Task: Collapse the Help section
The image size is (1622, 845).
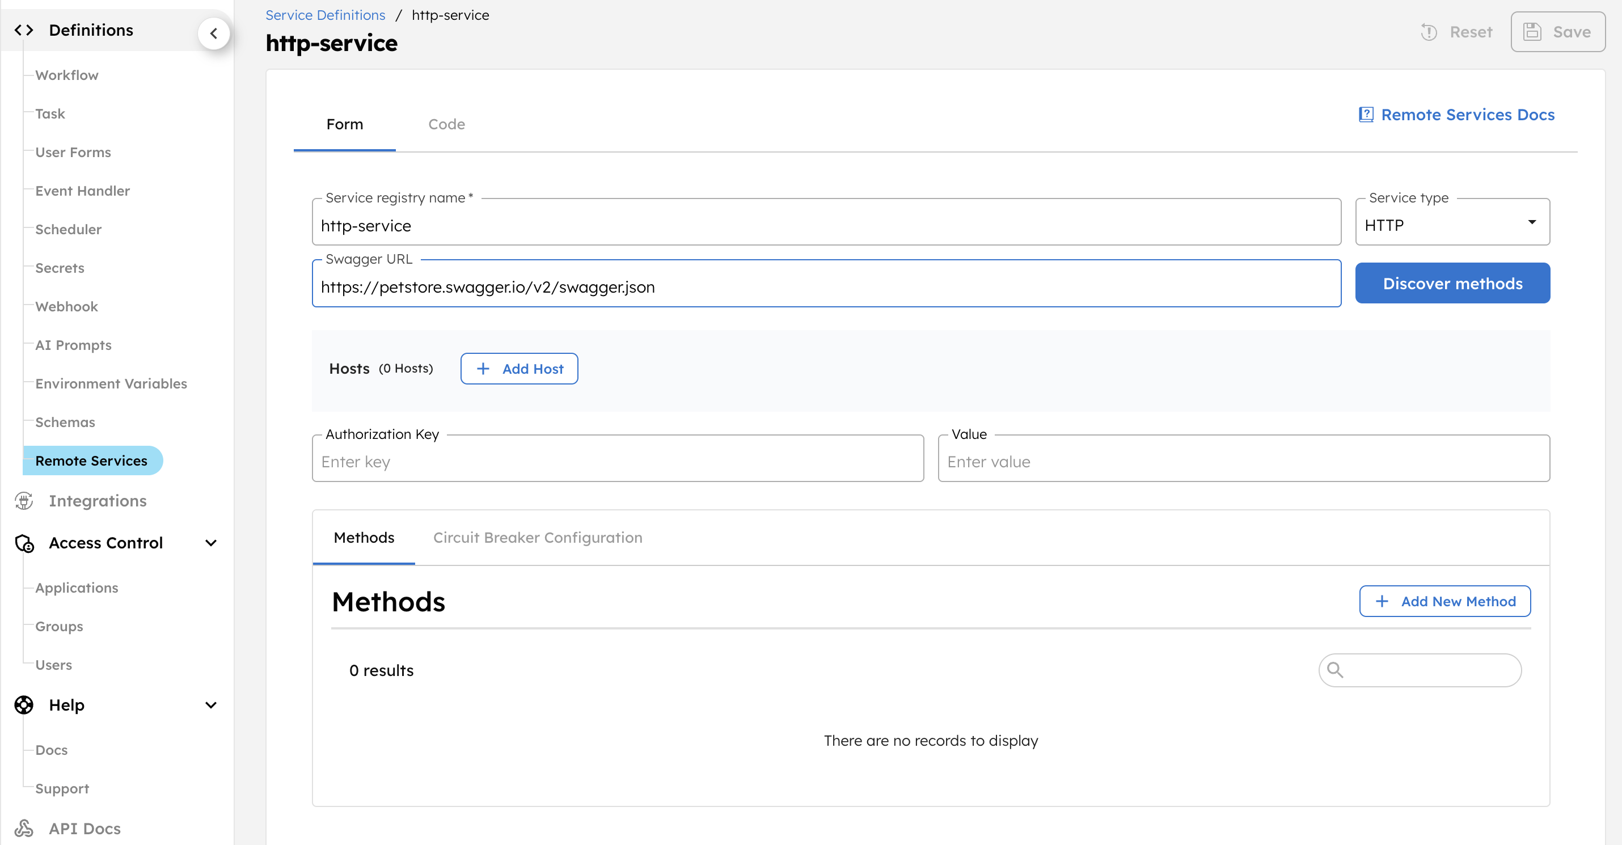Action: pyautogui.click(x=211, y=704)
